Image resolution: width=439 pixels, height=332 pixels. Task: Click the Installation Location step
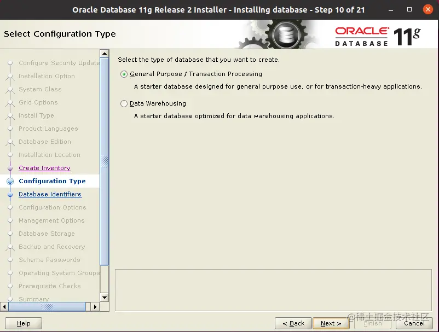coord(49,155)
